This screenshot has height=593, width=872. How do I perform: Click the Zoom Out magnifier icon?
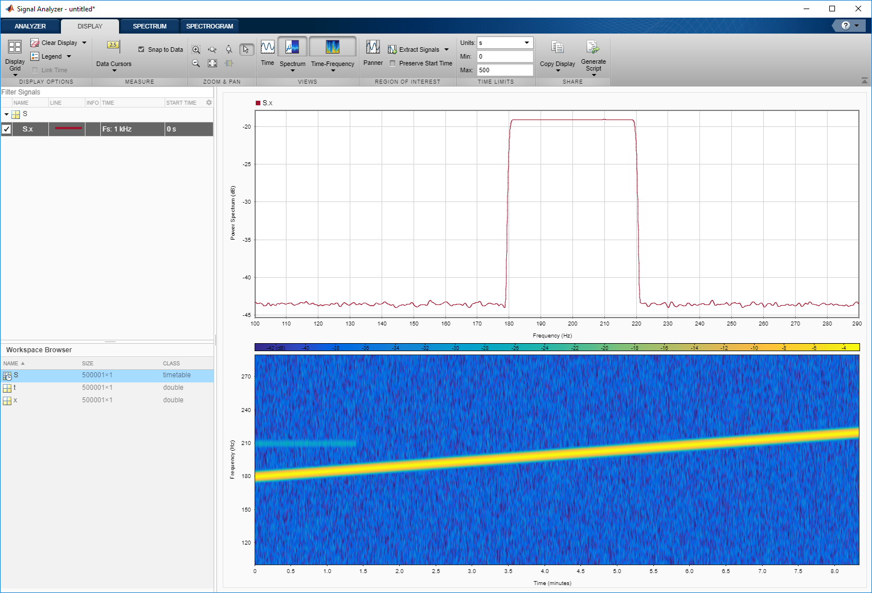196,63
